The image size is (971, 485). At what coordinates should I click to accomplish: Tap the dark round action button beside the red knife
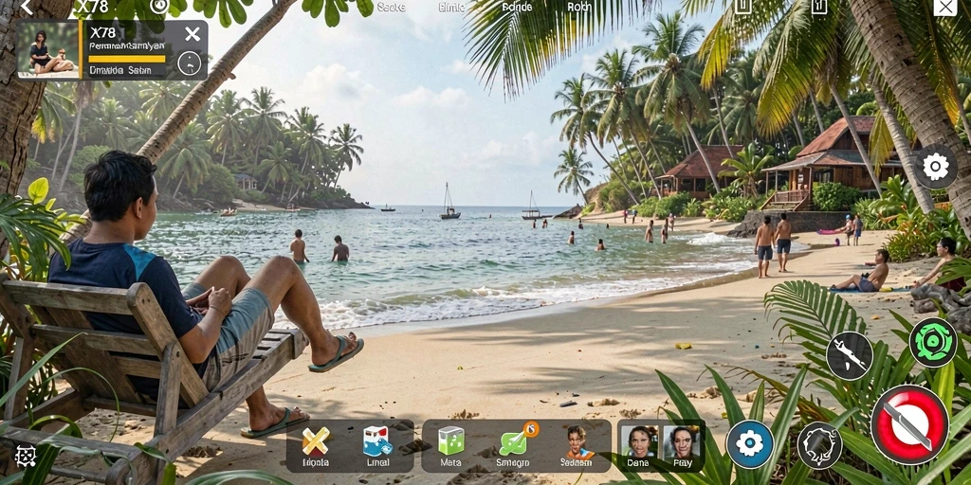(x=819, y=445)
